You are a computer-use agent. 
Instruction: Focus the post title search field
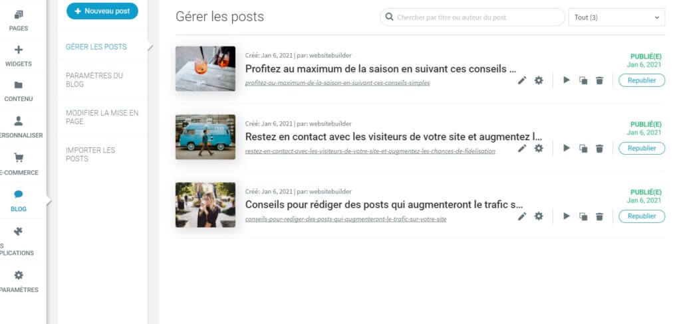pyautogui.click(x=472, y=17)
